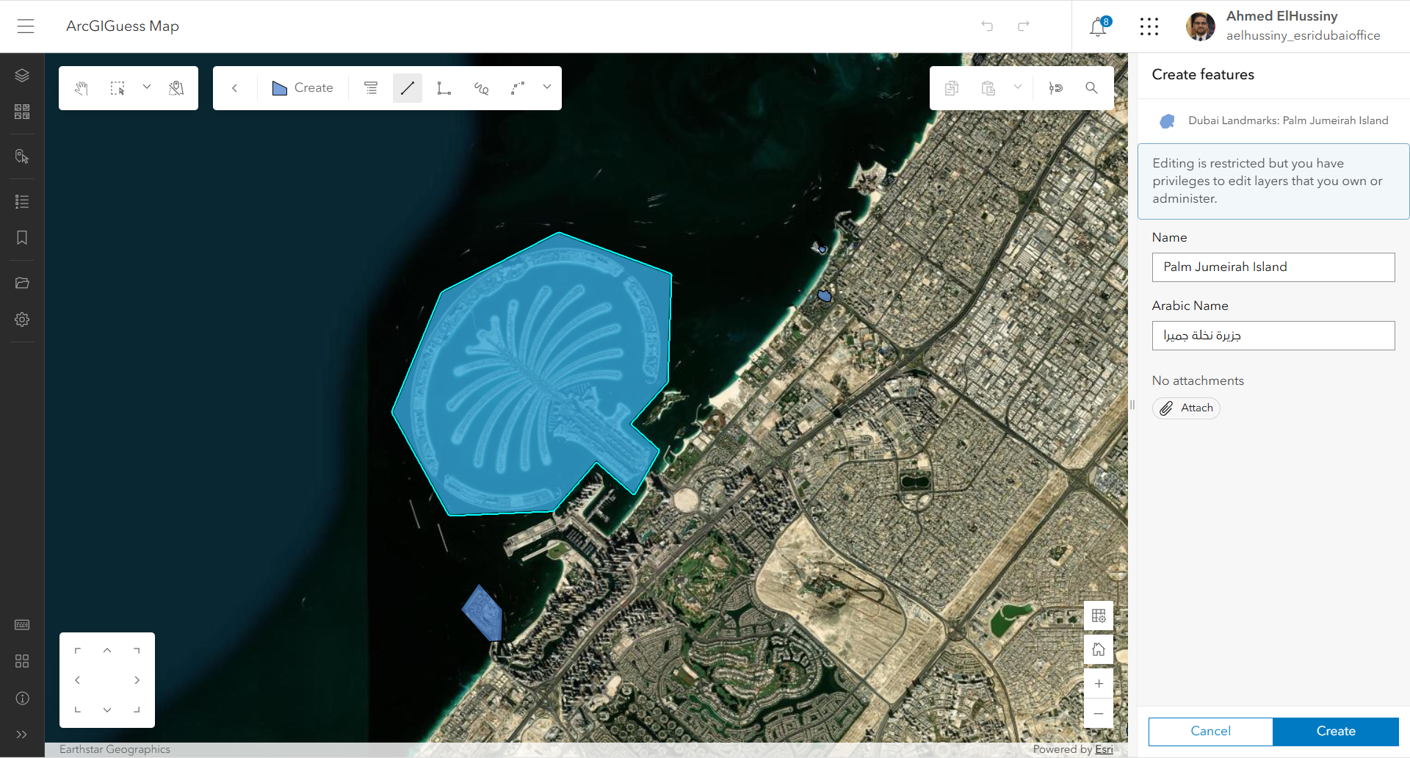The width and height of the screenshot is (1410, 758).
Task: Zoom in on the map
Action: pyautogui.click(x=1099, y=684)
